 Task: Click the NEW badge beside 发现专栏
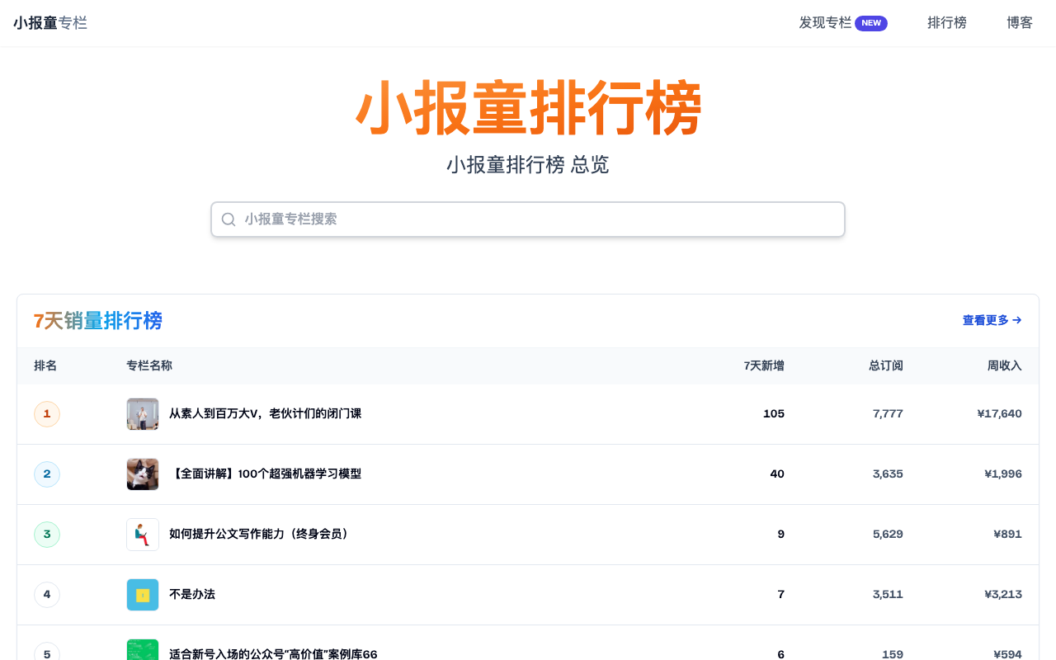[x=871, y=23]
